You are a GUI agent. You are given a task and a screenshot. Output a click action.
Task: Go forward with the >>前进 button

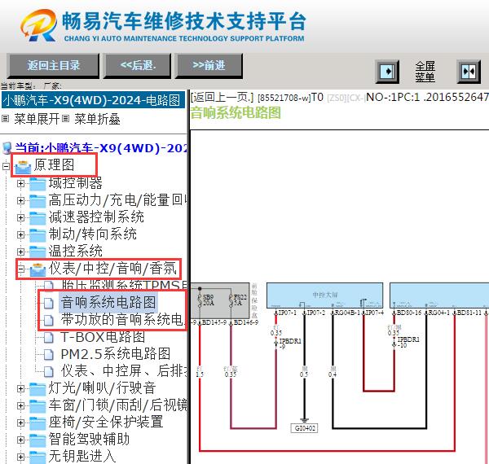coord(209,66)
